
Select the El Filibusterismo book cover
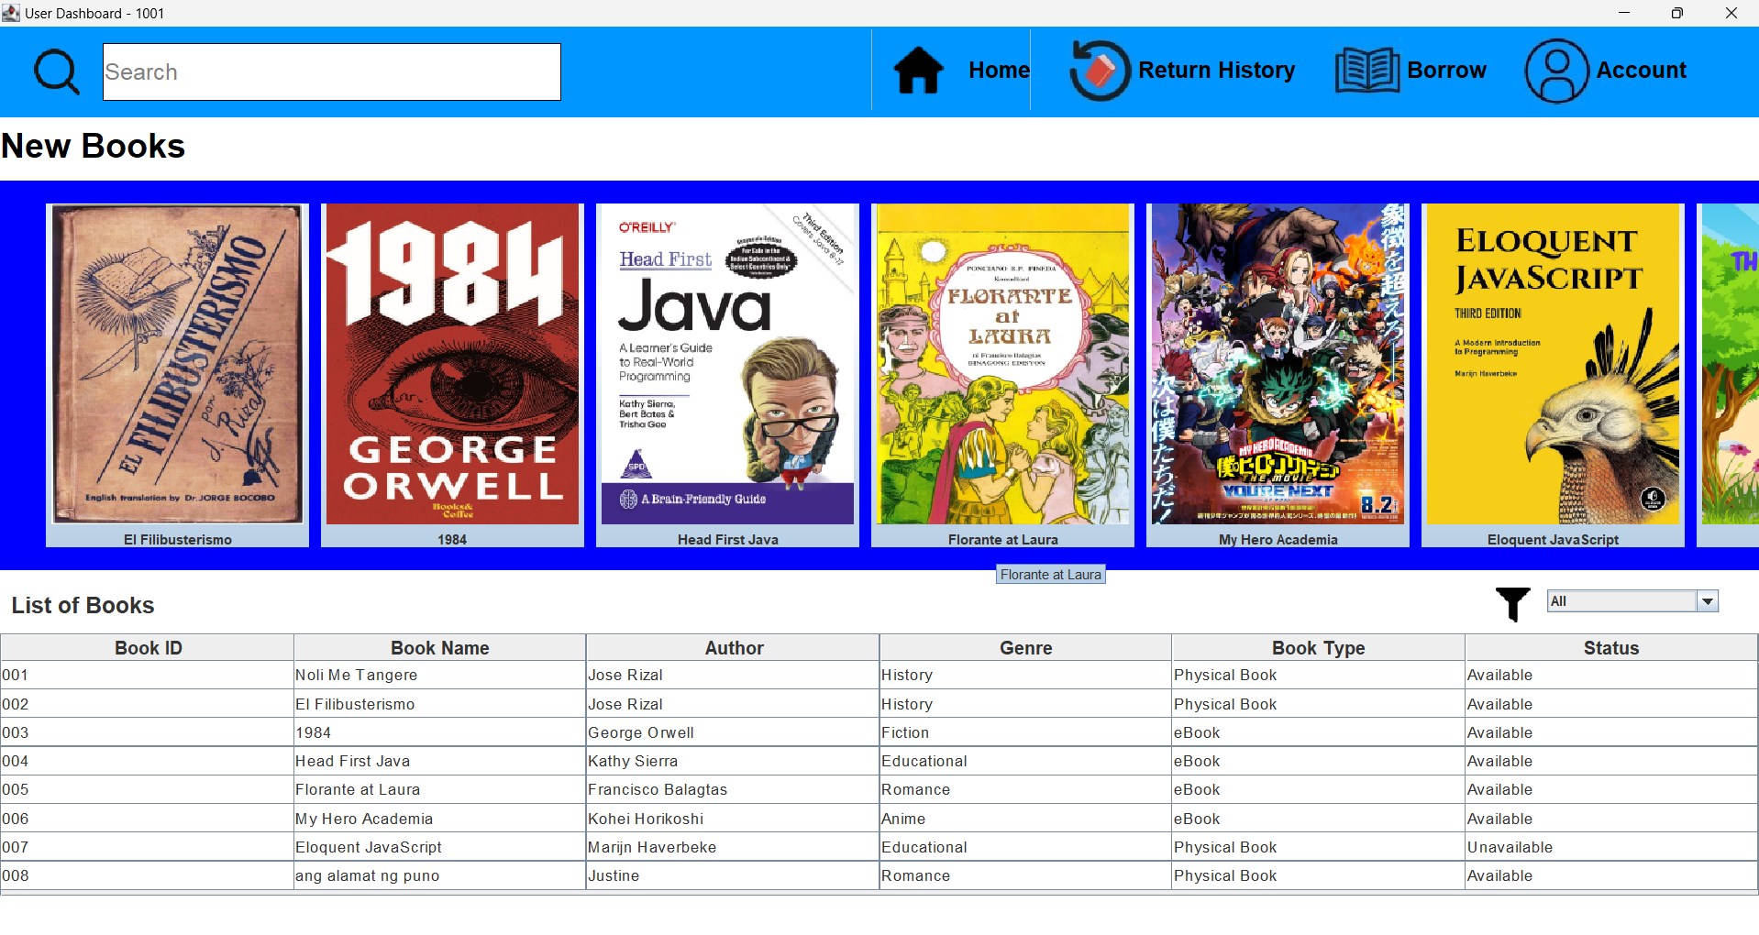point(178,364)
